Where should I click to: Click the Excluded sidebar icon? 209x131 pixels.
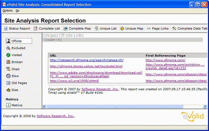coord(8,48)
